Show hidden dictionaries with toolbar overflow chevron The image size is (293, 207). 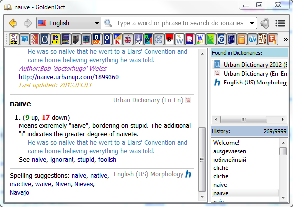pos(285,40)
